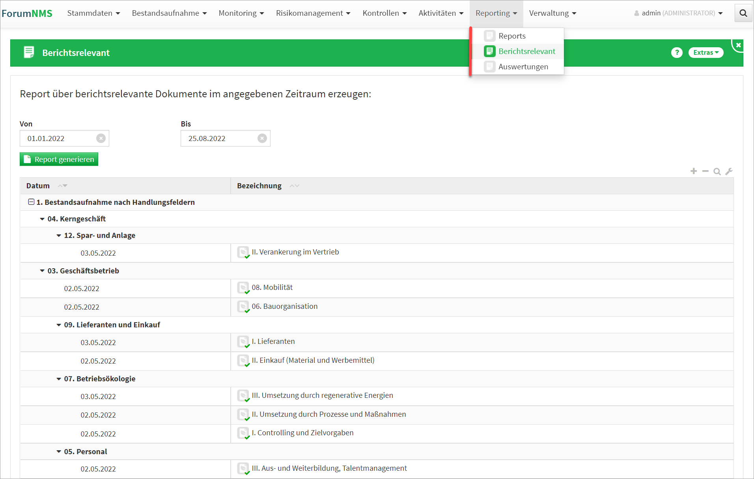This screenshot has width=754, height=479.
Task: Collapse the 04. Kerngeschäft tree node
Action: [42, 219]
